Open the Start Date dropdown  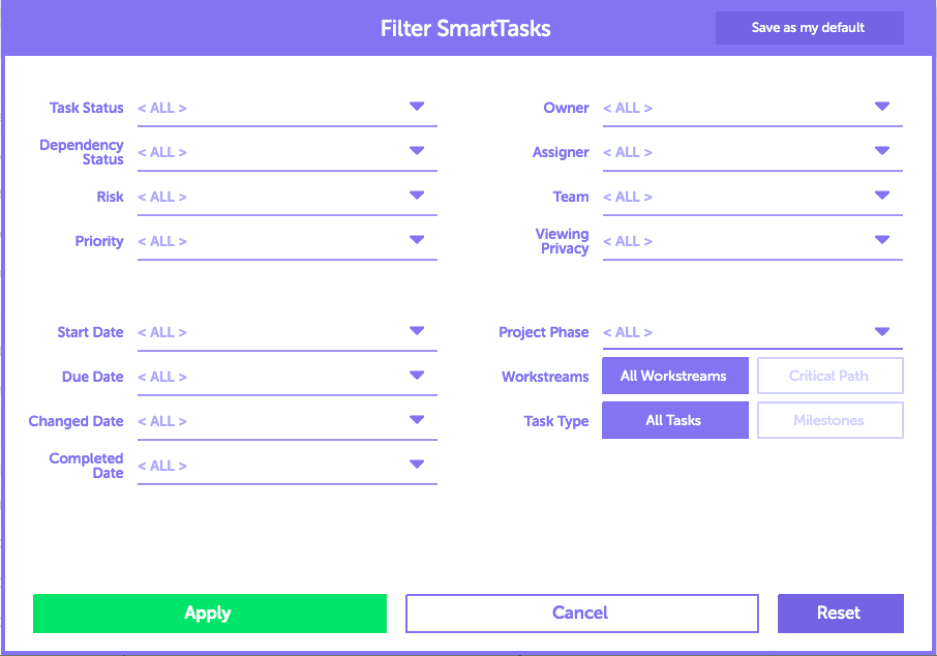416,331
